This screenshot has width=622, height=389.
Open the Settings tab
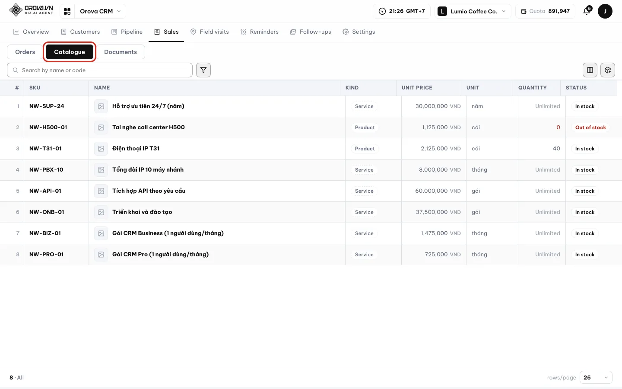click(359, 32)
